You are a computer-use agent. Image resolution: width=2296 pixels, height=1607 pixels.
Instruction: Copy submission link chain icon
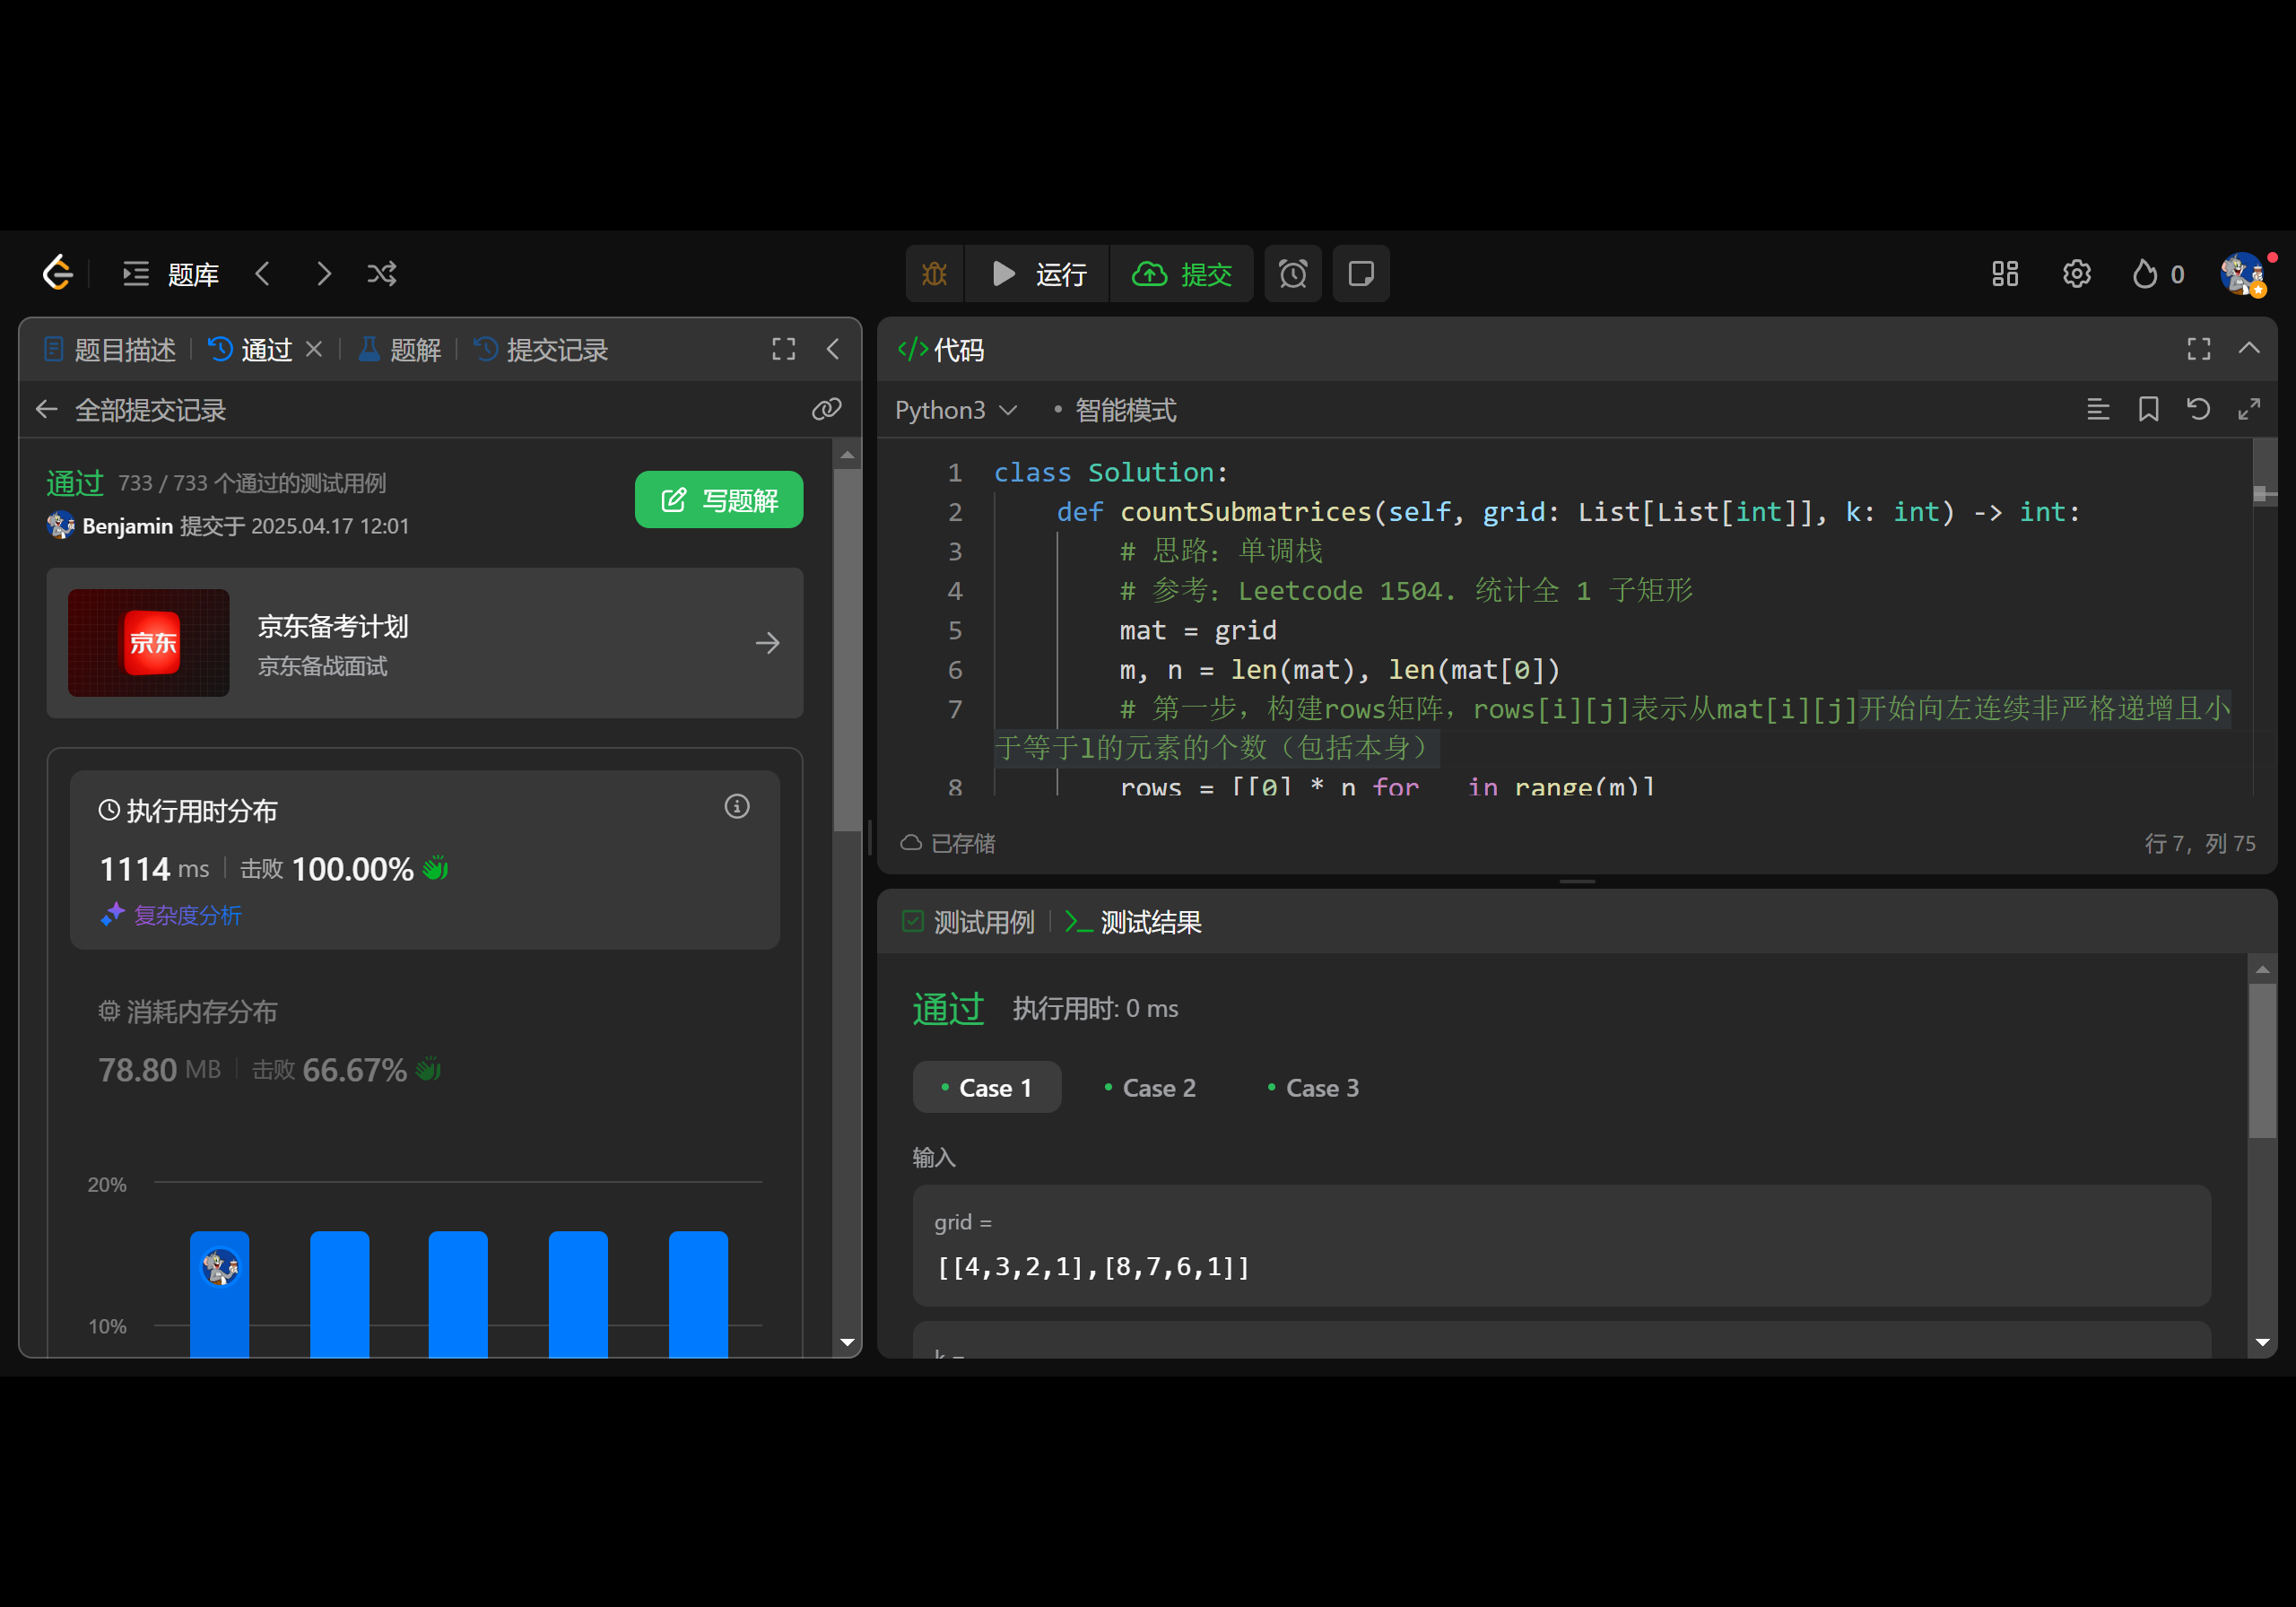click(826, 410)
